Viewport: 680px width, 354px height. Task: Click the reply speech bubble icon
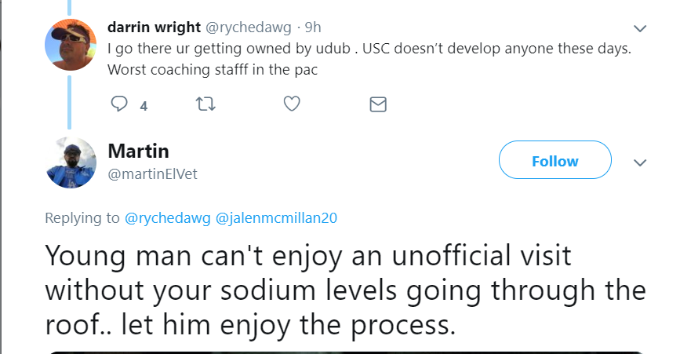[119, 104]
